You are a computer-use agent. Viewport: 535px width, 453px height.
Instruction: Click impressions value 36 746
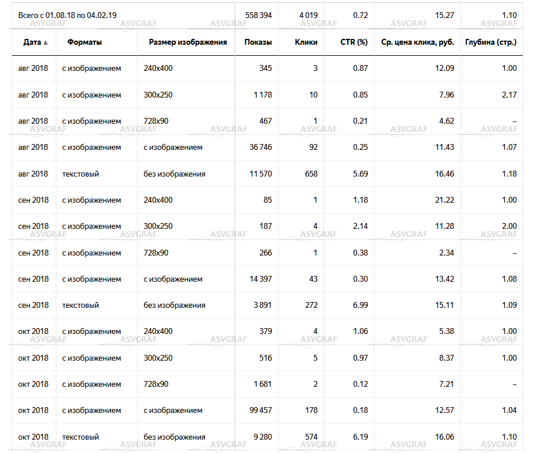coord(261,148)
